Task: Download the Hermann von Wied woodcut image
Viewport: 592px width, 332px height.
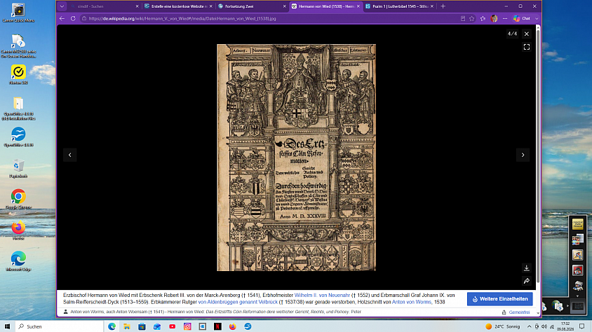Action: click(x=527, y=268)
